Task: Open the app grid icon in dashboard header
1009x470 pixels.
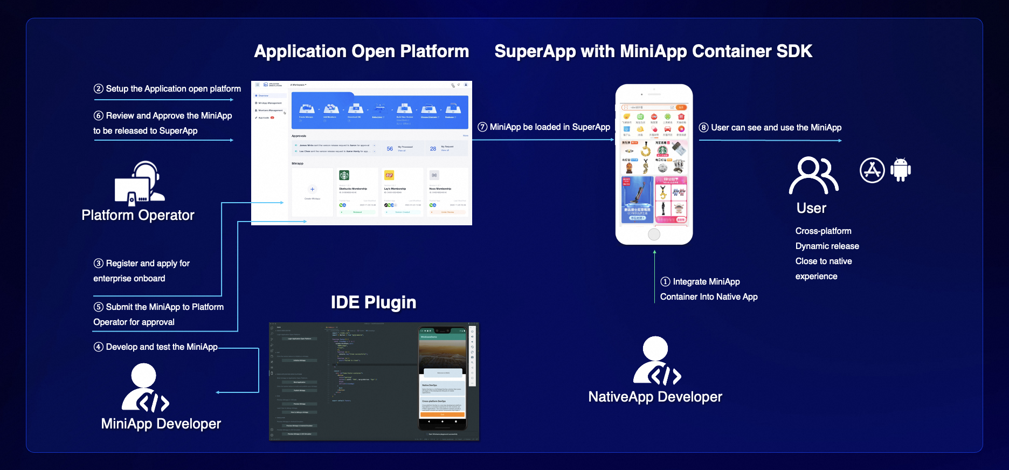Action: tap(257, 85)
